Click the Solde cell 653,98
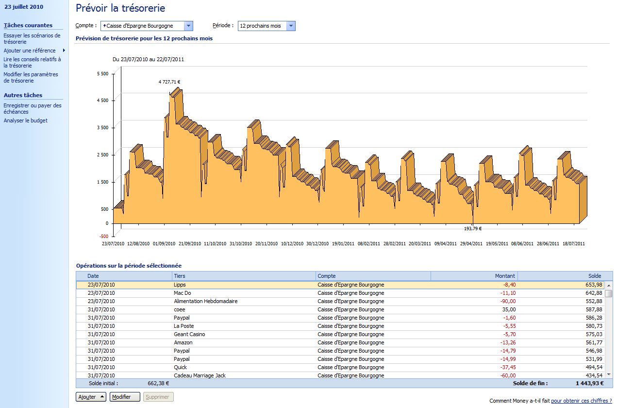The height and width of the screenshot is (408, 617). click(594, 285)
